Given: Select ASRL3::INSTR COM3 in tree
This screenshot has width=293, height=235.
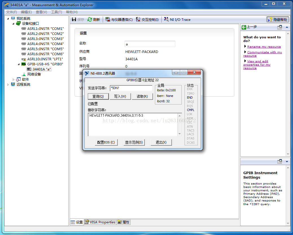Looking at the screenshot, I should [45, 39].
